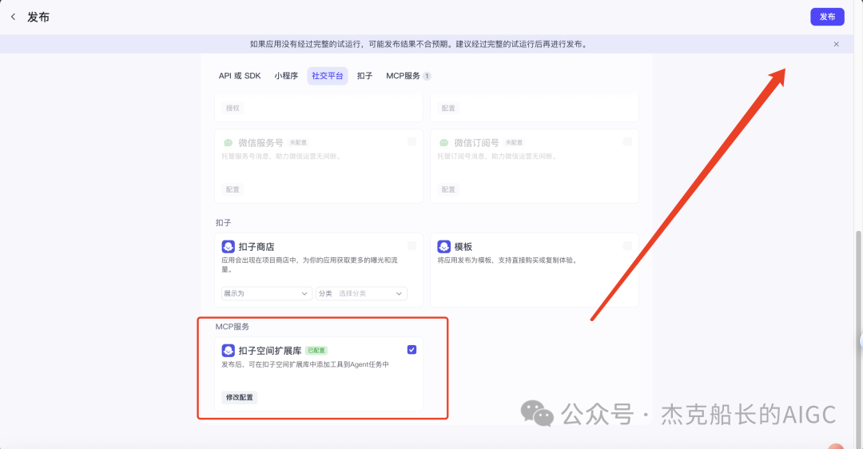Image resolution: width=863 pixels, height=449 pixels.
Task: Uncheck the 扣子空间扩展库 checkbox
Action: pyautogui.click(x=412, y=349)
